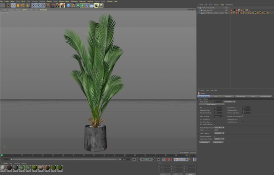
Task: Open the ProRender viewport menu
Action: click(x=43, y=10)
